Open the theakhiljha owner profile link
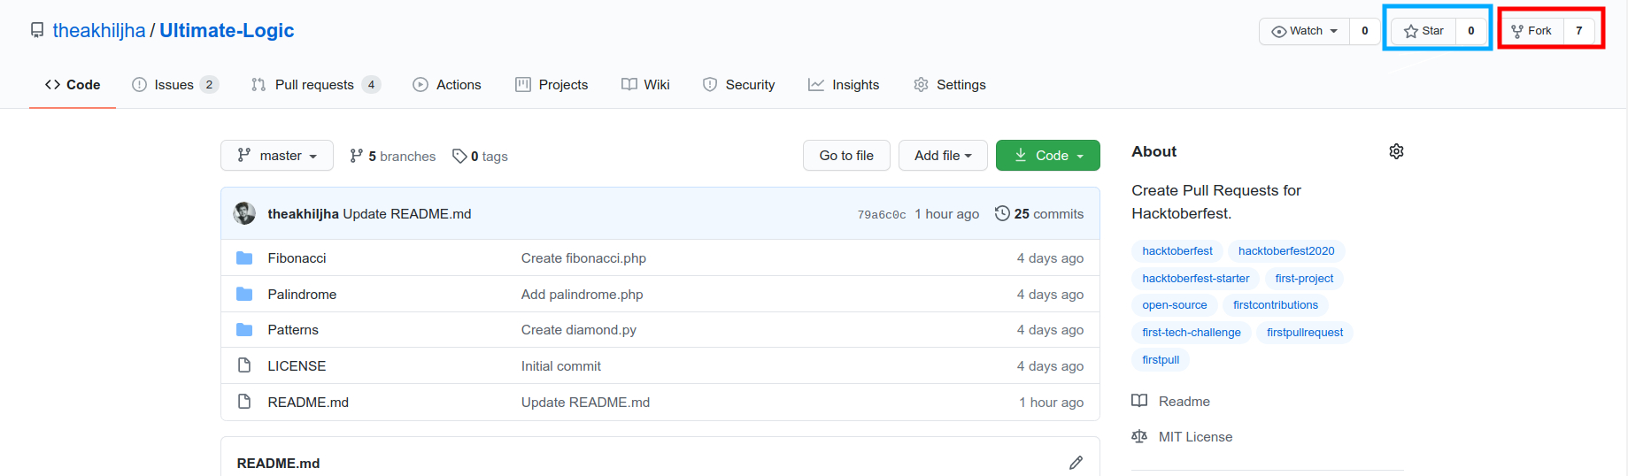This screenshot has height=476, width=1628. 99,30
